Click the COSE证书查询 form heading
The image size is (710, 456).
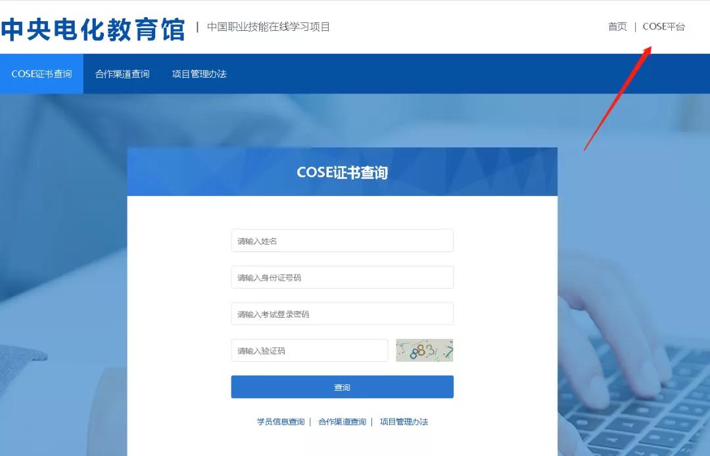[343, 172]
